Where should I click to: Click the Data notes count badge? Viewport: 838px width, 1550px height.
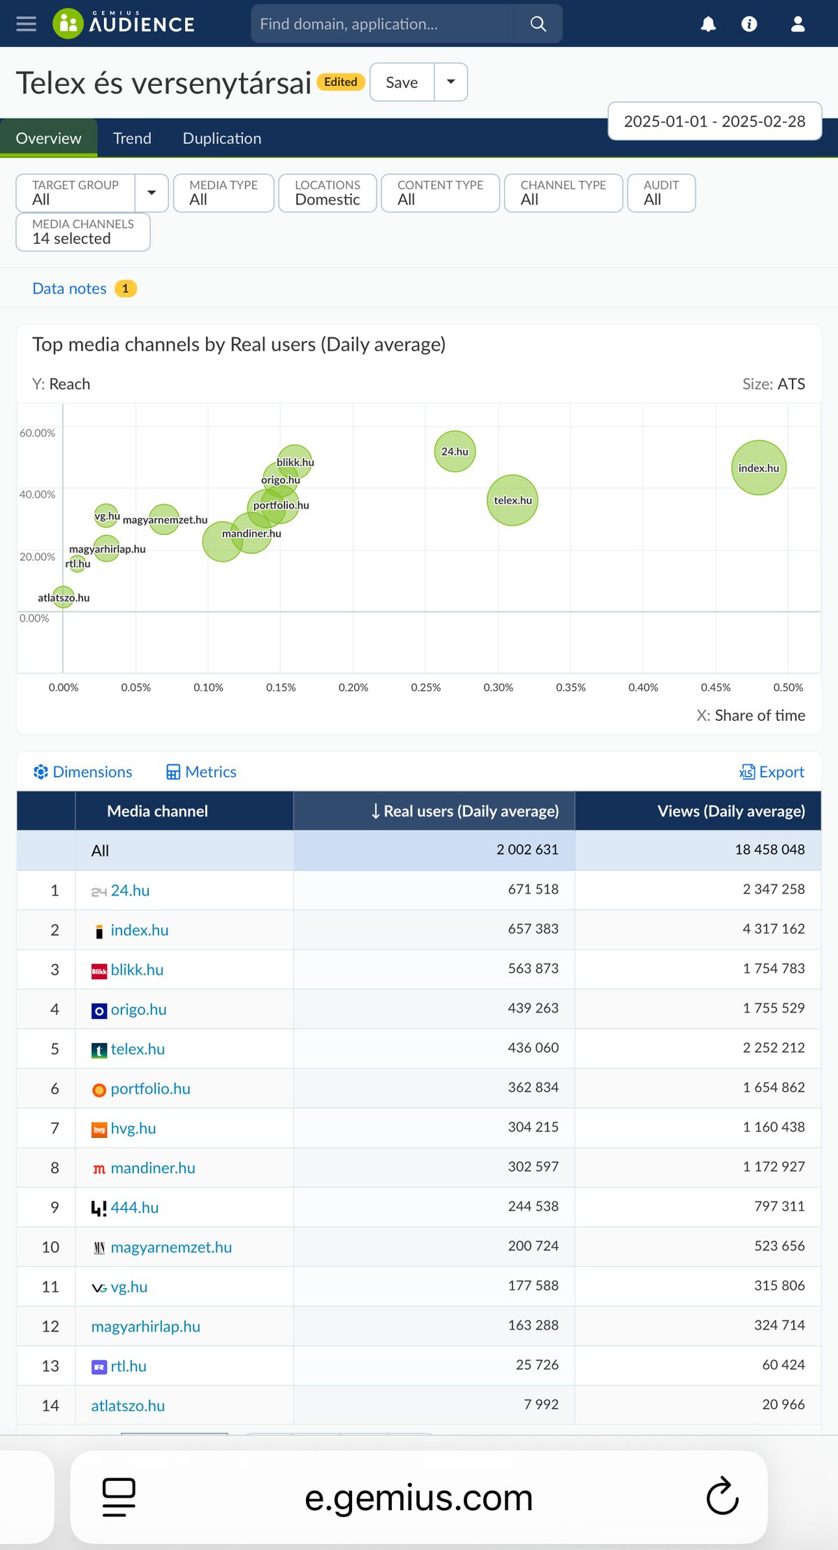(126, 288)
